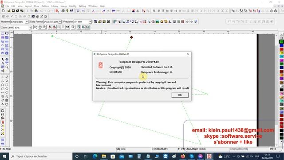This screenshot has width=284, height=160.
Task: Click the clock in system tray
Action: [267, 156]
